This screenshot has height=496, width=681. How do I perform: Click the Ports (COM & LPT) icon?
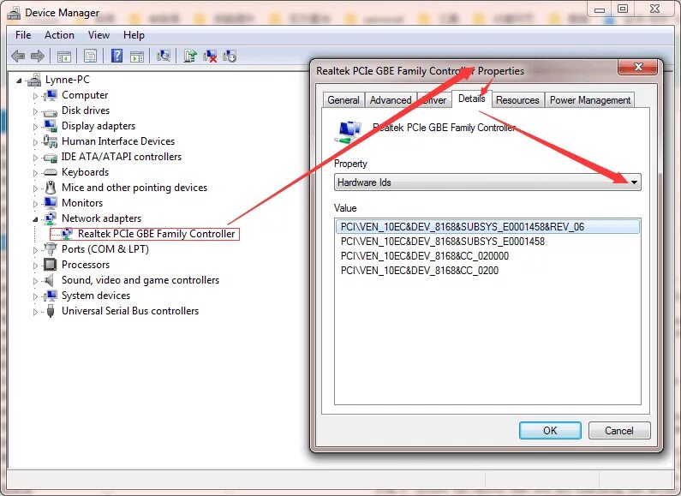[51, 249]
